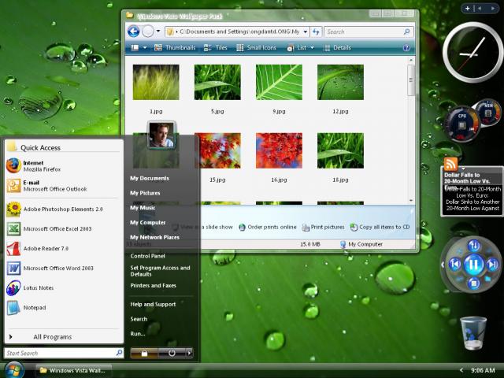Screen dimensions: 504x378
Task: Open Printers and Faxes
Action: (154, 286)
